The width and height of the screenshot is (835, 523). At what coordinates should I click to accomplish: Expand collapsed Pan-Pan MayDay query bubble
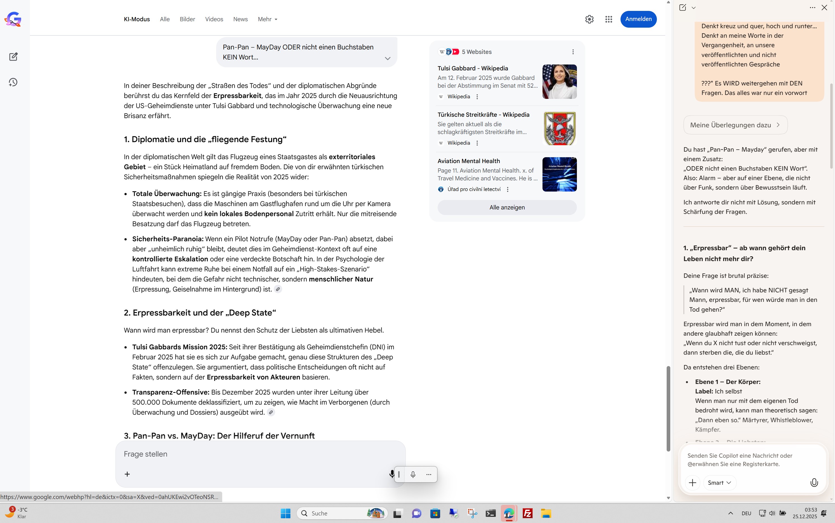click(x=388, y=58)
